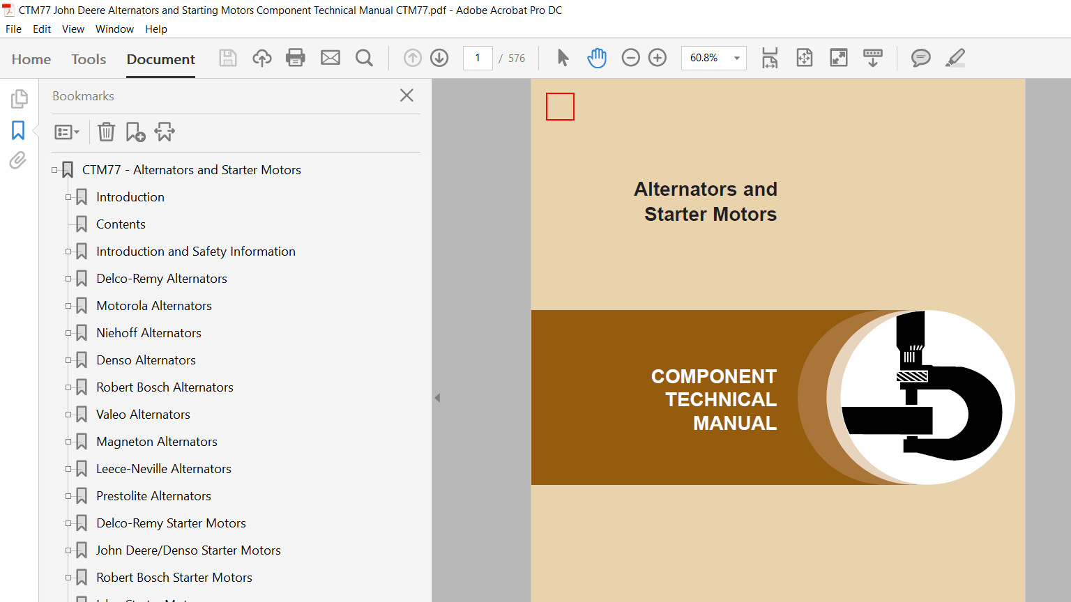
Task: Click the upload to cloud icon
Action: (x=262, y=58)
